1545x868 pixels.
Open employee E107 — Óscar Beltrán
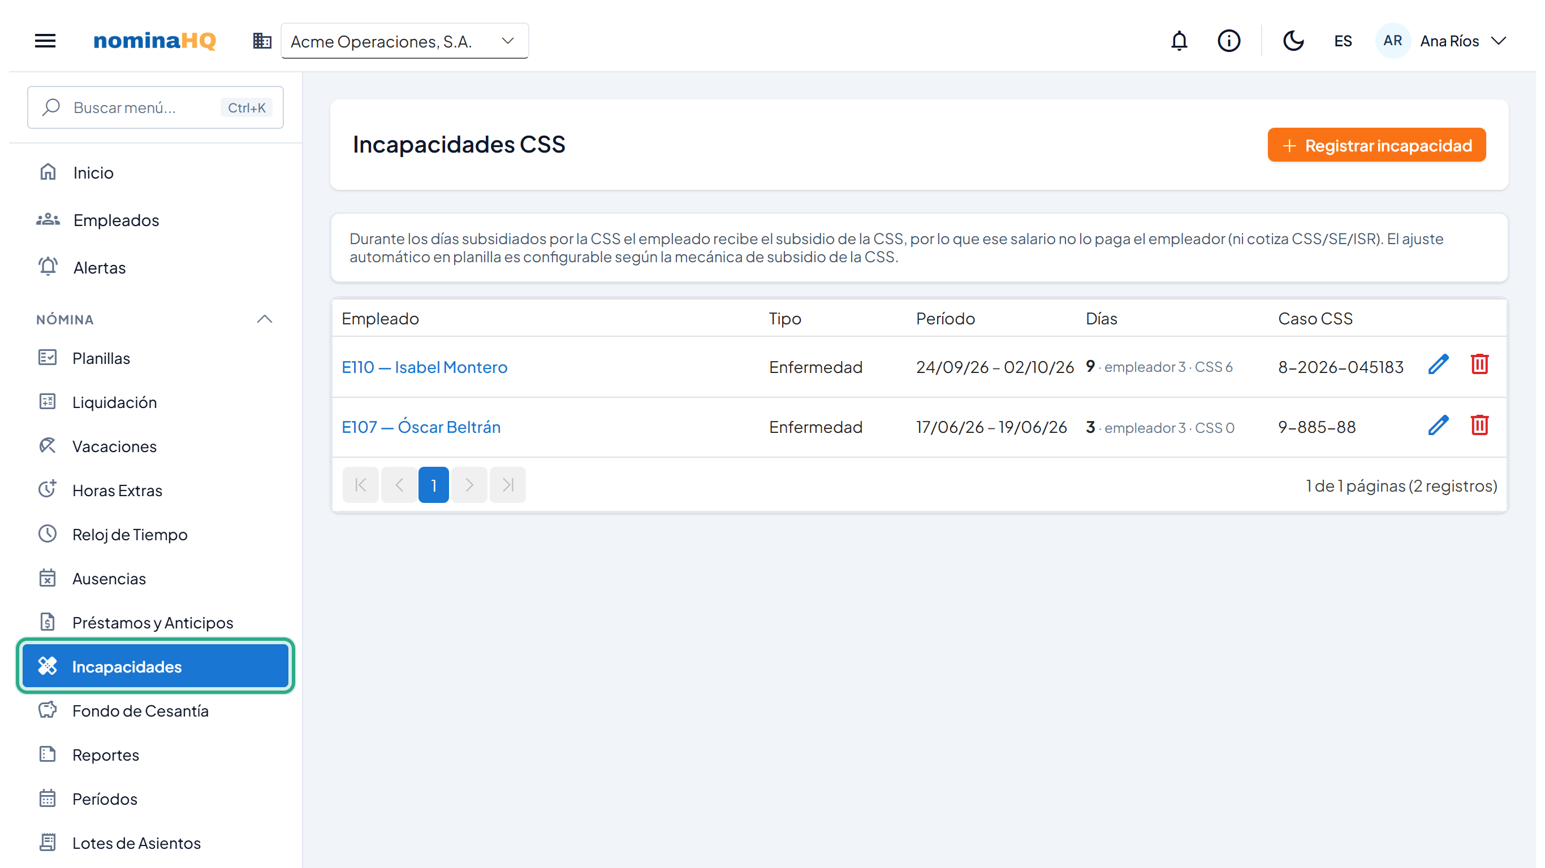click(x=421, y=427)
